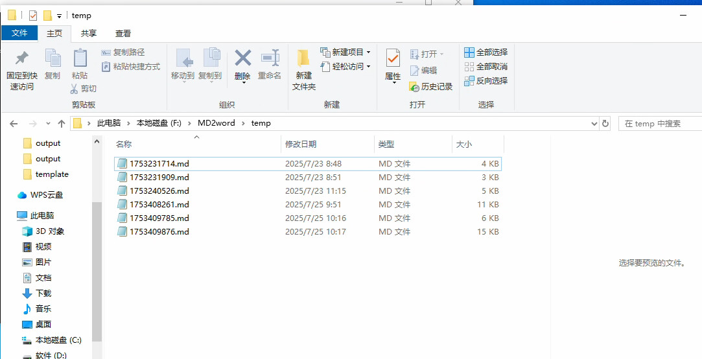This screenshot has width=702, height=359.
Task: Click MD2word in the address path
Action: click(x=216, y=123)
